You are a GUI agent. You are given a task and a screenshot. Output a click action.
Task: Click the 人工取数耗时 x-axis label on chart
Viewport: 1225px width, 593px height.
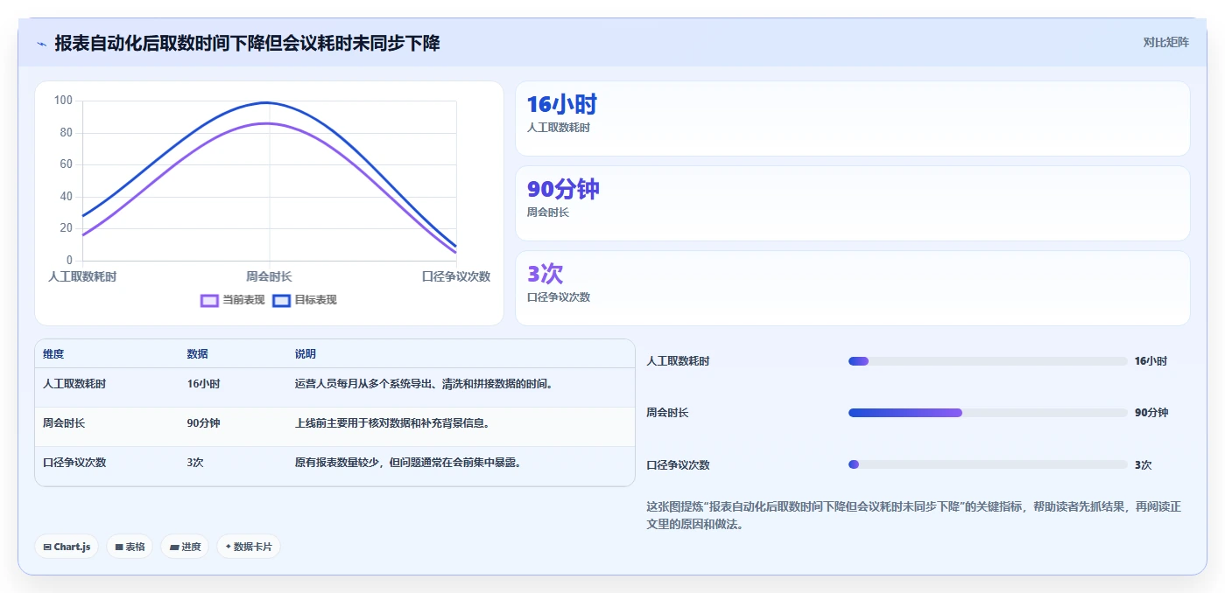[82, 276]
